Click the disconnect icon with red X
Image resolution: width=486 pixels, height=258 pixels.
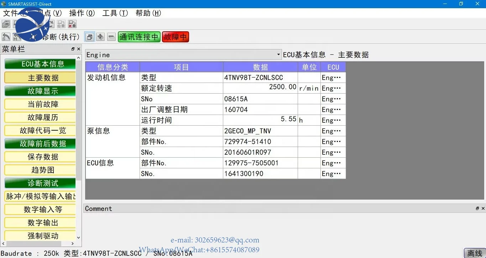(72, 24)
